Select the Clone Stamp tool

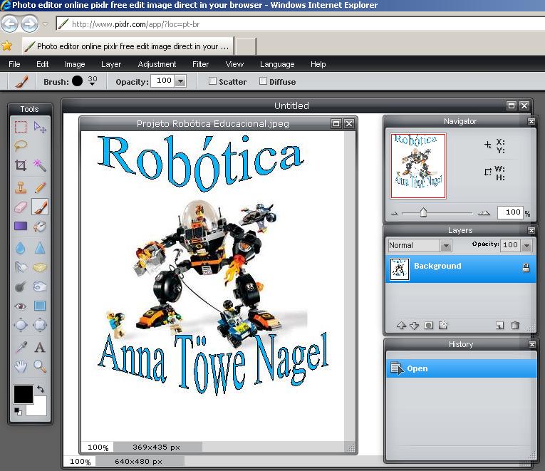click(21, 187)
